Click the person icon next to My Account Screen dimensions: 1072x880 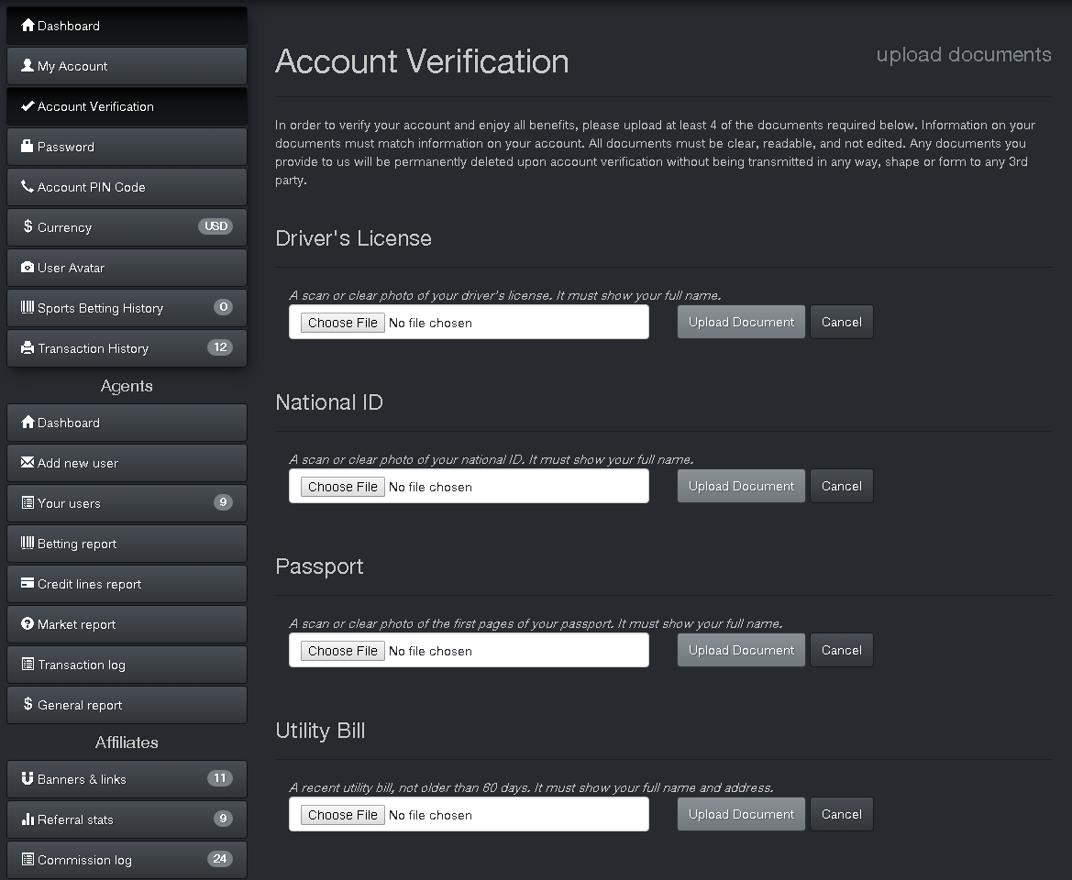coord(28,66)
